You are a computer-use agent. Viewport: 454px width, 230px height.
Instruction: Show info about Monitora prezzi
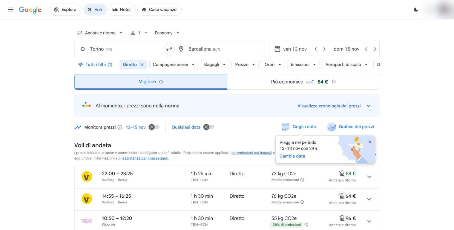tap(120, 127)
